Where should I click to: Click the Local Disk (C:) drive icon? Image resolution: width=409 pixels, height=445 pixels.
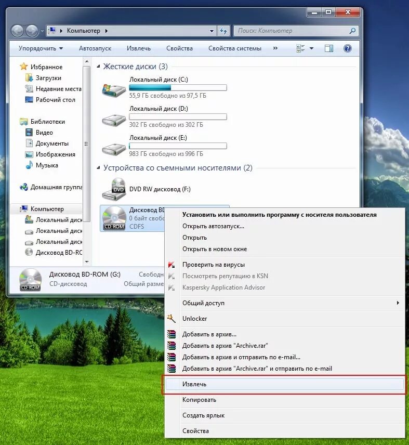114,90
